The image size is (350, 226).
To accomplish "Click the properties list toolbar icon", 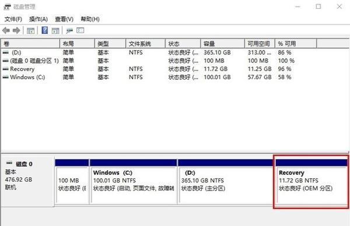I will click(80, 30).
